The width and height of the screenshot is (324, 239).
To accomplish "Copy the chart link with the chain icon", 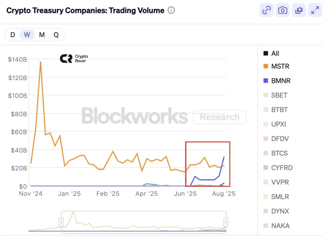I will 267,10.
